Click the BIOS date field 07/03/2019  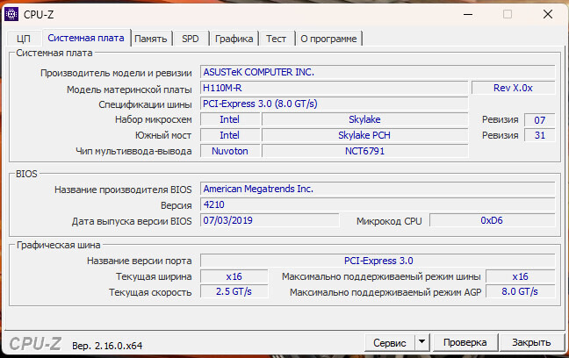(269, 220)
